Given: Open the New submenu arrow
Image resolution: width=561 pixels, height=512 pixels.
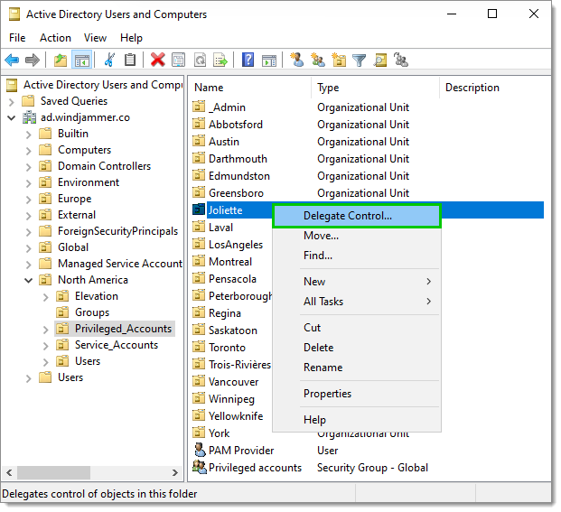Looking at the screenshot, I should 428,282.
